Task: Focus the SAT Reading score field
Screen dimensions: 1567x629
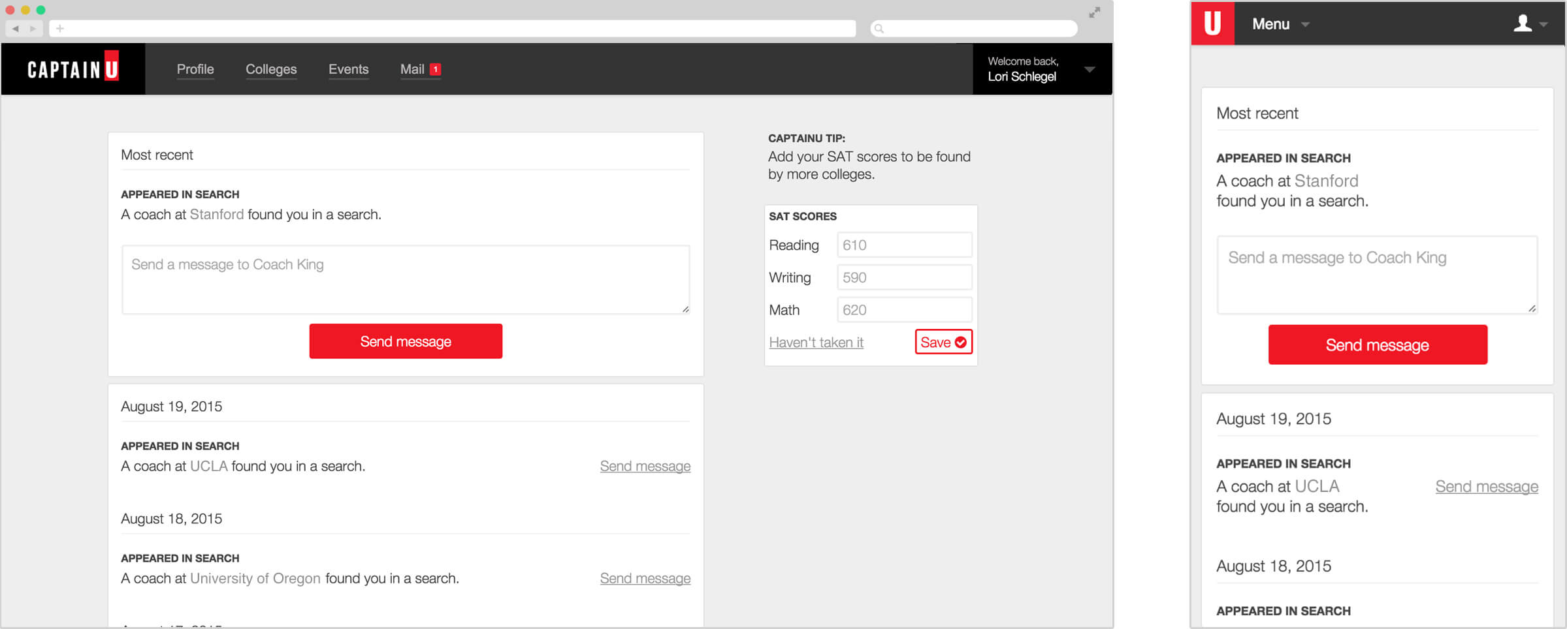Action: (x=904, y=245)
